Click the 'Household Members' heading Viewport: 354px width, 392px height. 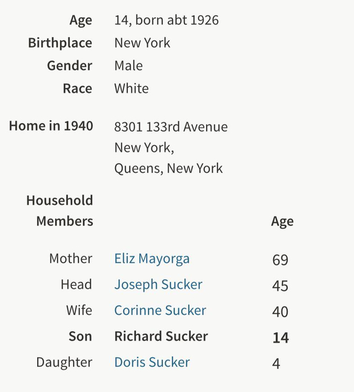pos(60,211)
